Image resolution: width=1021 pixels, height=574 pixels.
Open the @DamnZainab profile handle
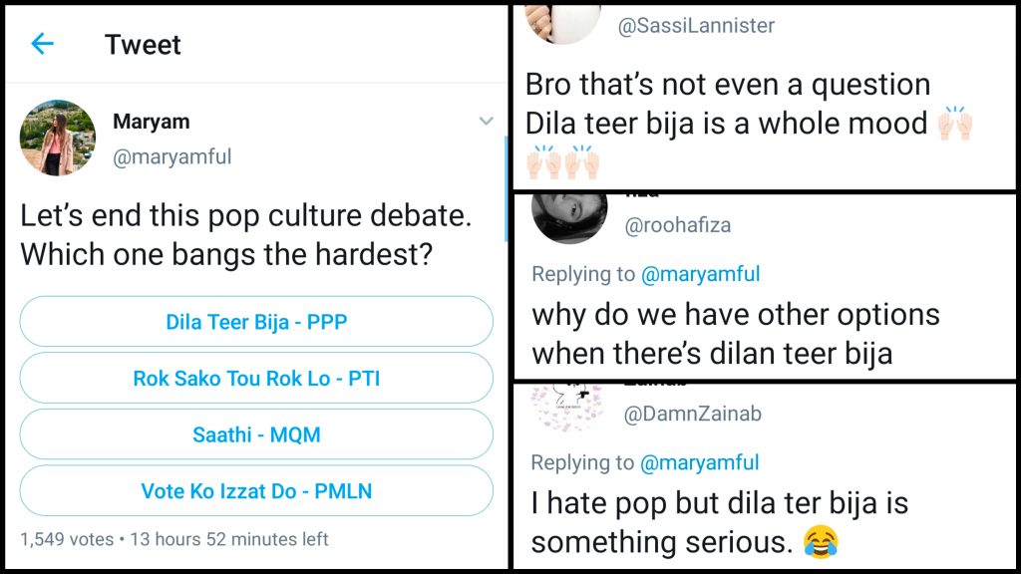(x=692, y=413)
